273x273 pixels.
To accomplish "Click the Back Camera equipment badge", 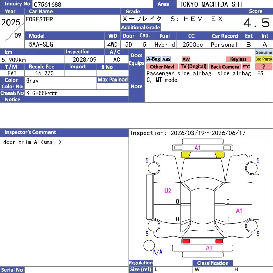I will 225,67.
